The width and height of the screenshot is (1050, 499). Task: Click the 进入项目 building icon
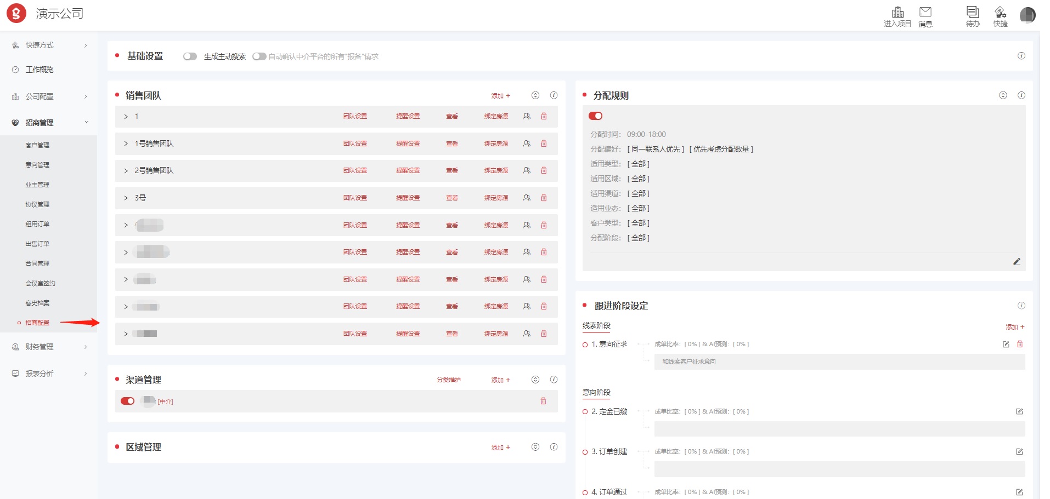click(897, 13)
